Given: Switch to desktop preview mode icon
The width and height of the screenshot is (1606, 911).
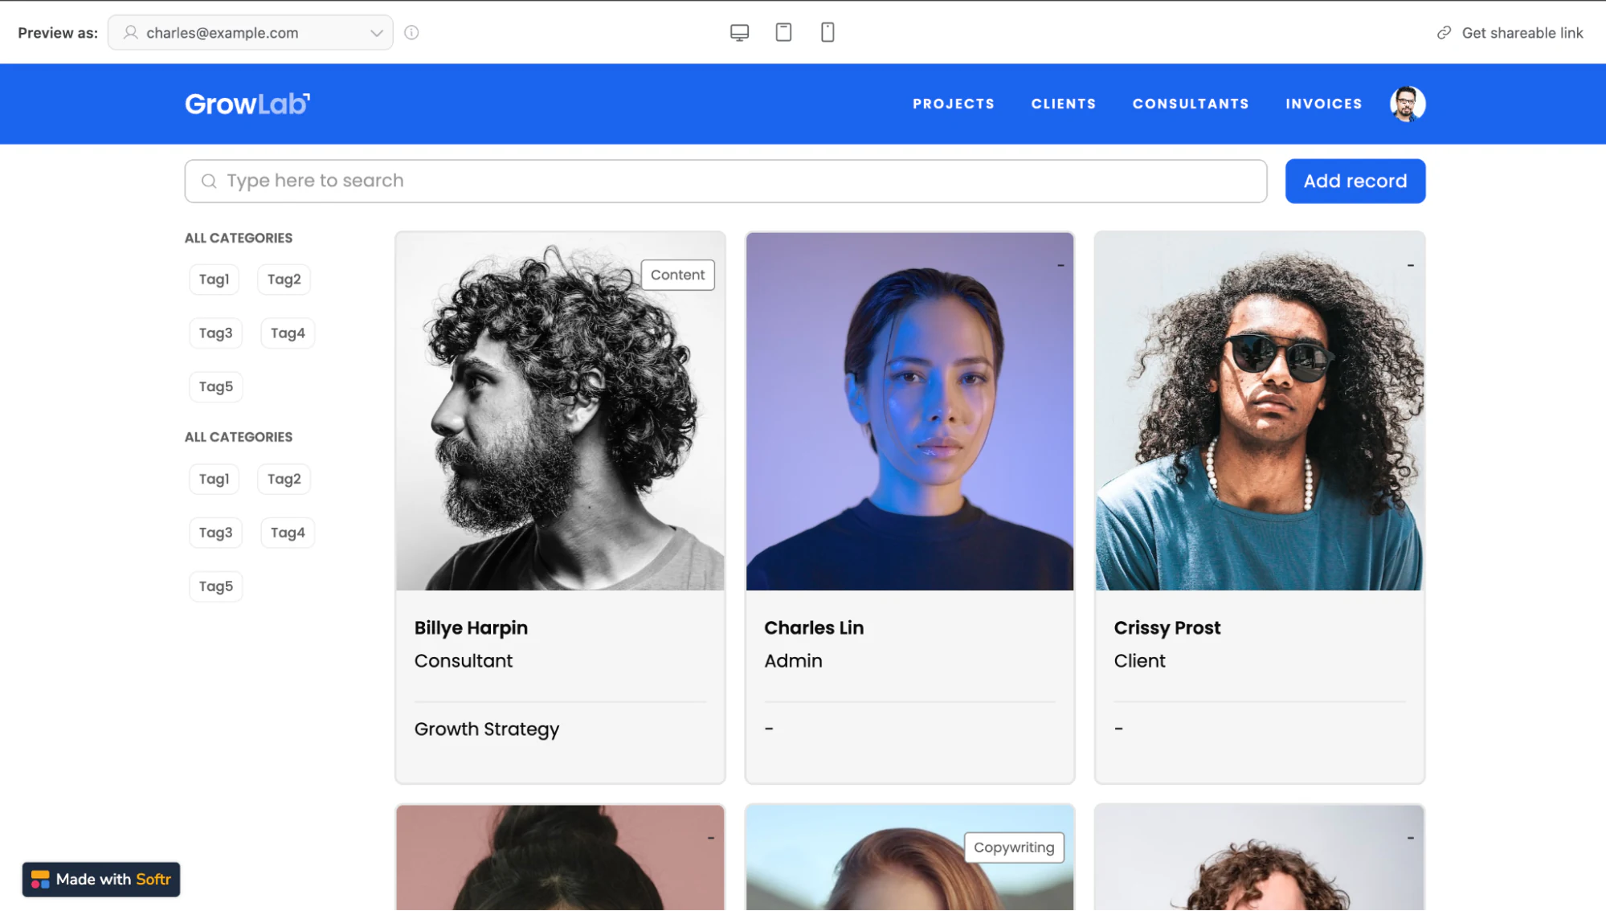Looking at the screenshot, I should pyautogui.click(x=739, y=32).
